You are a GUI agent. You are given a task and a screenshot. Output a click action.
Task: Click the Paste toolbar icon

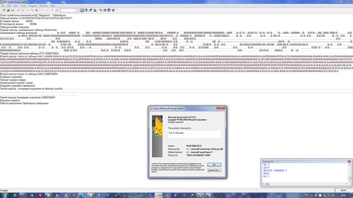point(37,10)
